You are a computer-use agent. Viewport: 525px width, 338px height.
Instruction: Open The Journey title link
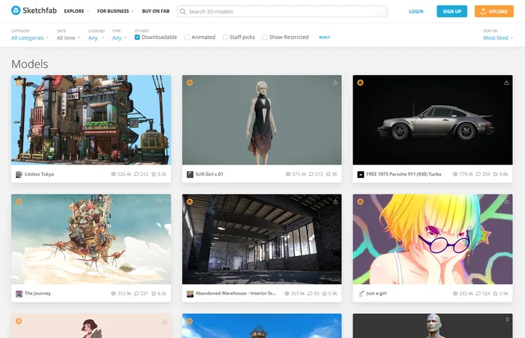tap(37, 293)
